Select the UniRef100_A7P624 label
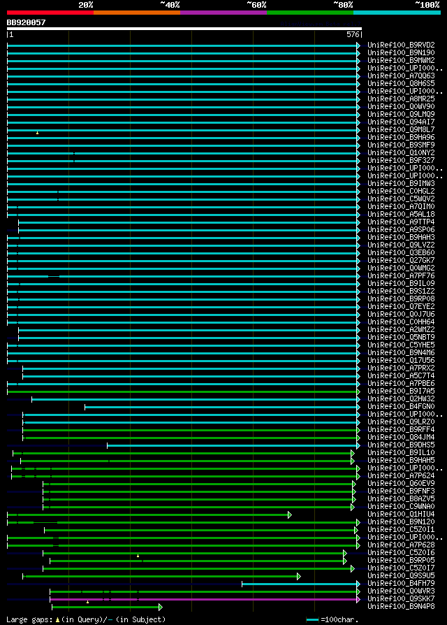 pos(401,476)
